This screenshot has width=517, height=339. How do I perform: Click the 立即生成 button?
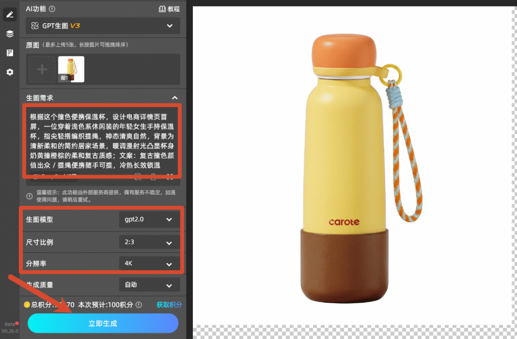click(103, 323)
